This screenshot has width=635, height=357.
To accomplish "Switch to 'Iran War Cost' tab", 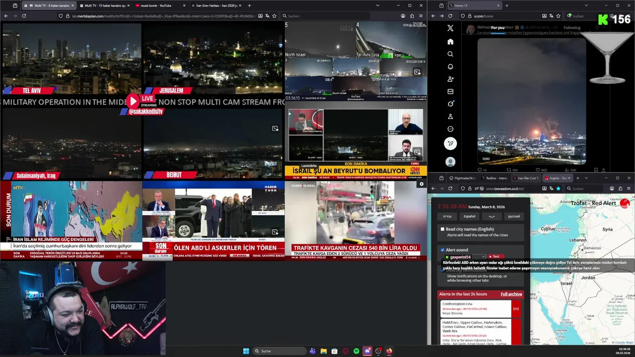I will 525,178.
